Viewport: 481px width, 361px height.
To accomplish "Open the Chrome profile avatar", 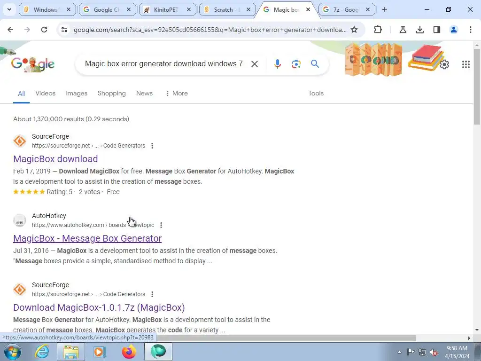I will [454, 30].
